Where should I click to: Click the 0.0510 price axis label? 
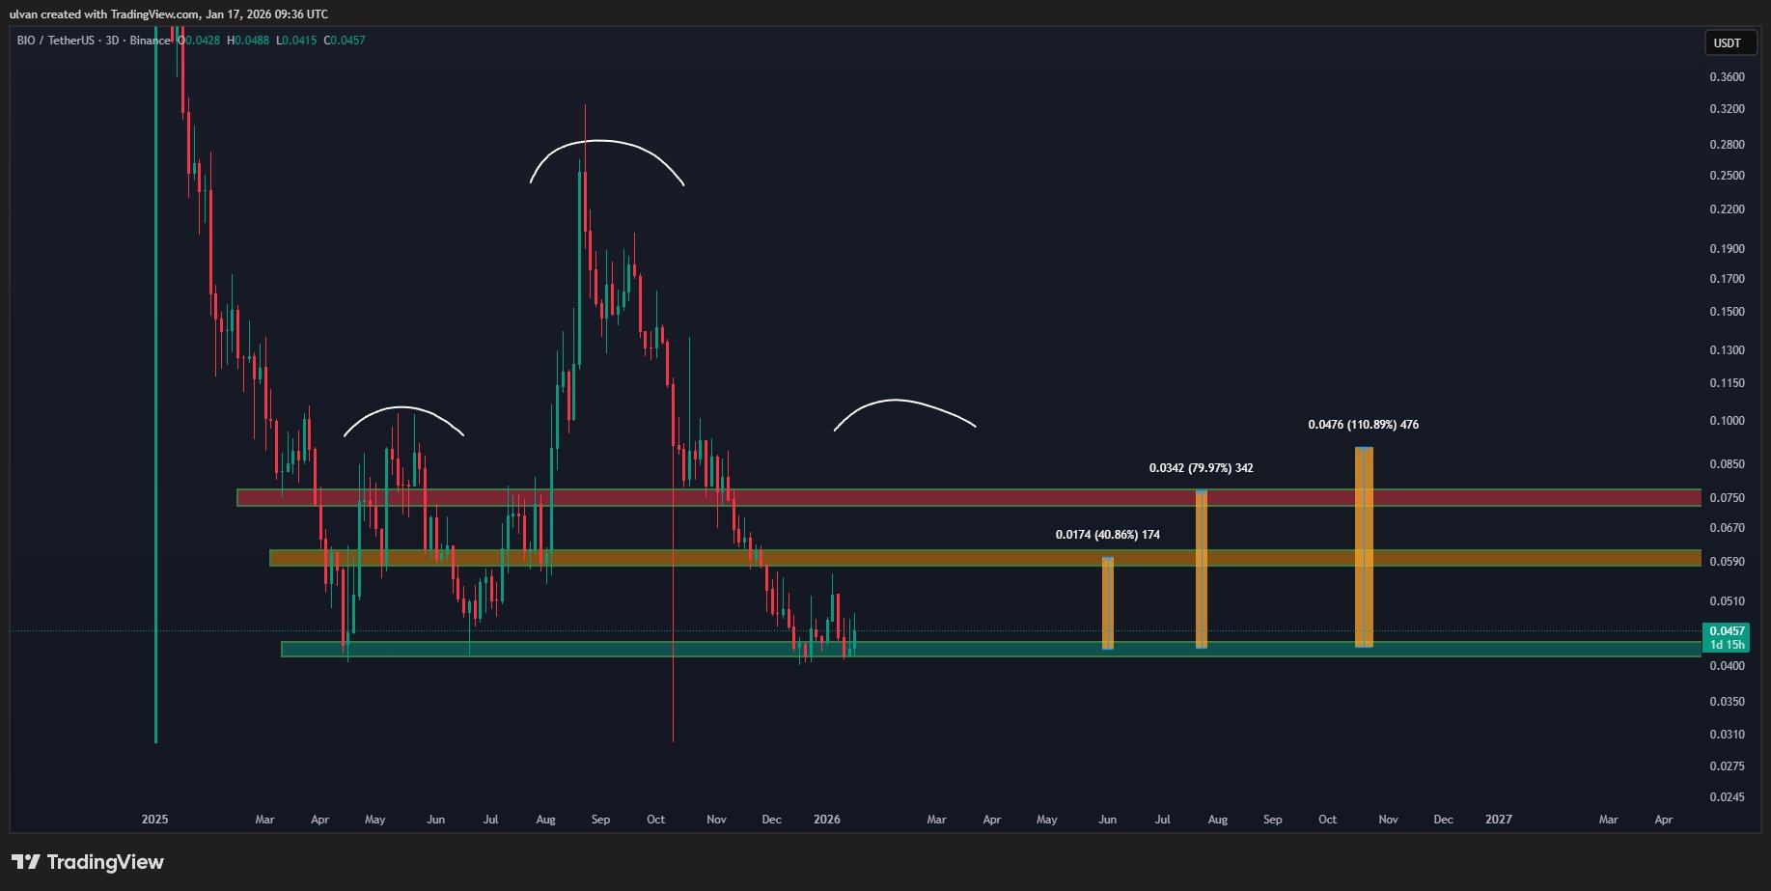click(x=1727, y=601)
